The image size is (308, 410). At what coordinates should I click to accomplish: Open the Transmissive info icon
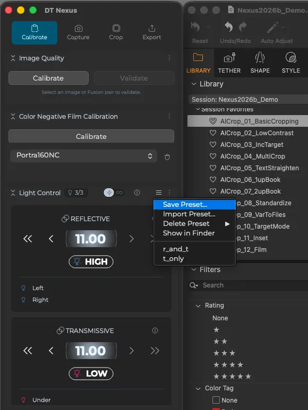point(155,330)
